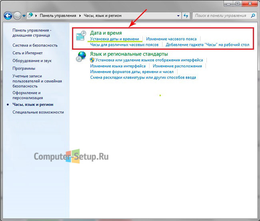Viewport: 260px width, 221px height.
Task: Click the Панель управления breadcrumb
Action: 58,16
